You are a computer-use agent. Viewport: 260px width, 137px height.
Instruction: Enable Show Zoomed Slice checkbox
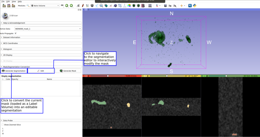[3, 125]
